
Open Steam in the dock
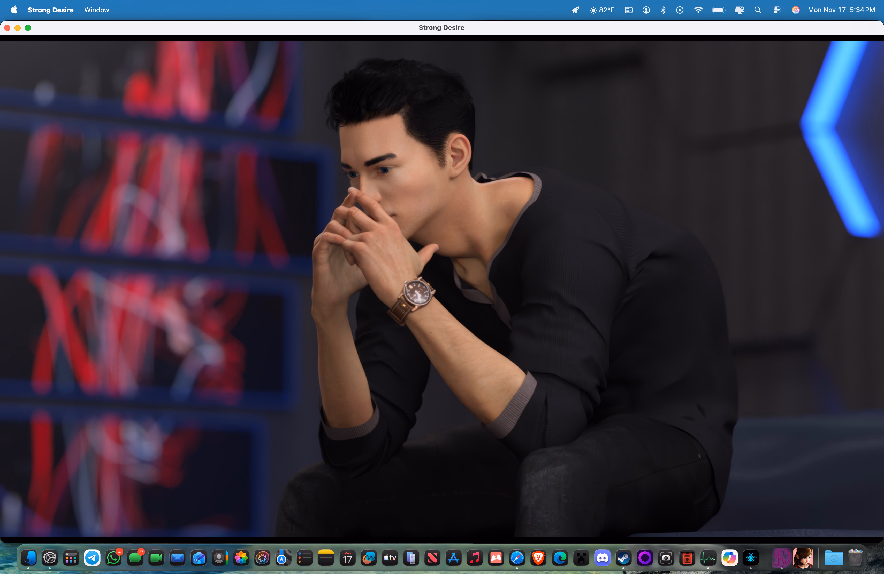[x=624, y=558]
